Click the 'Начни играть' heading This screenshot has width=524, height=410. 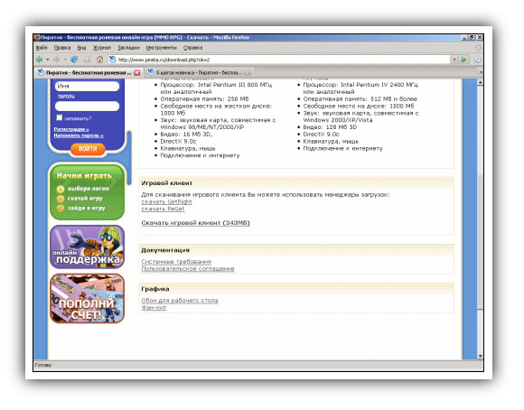coord(84,175)
